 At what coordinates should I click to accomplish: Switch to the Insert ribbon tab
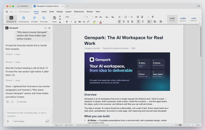44,11
